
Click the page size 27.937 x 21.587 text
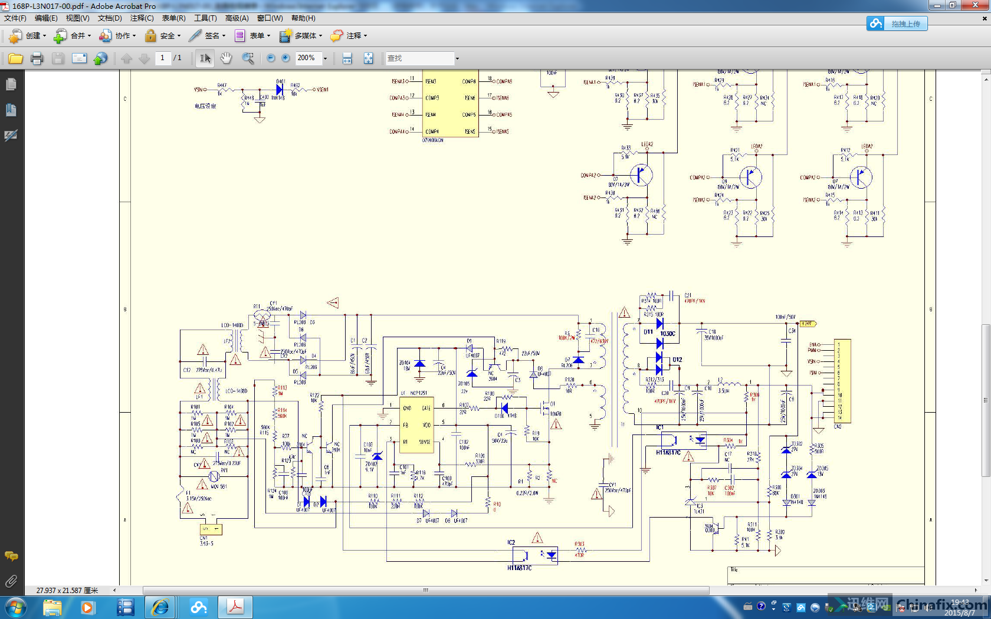(x=67, y=590)
